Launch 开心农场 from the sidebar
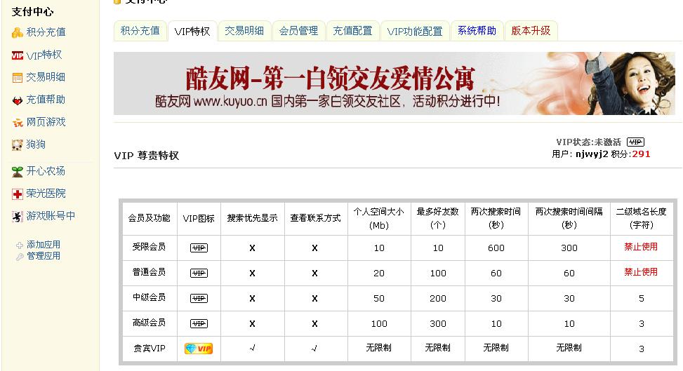This screenshot has height=371, width=683. click(x=46, y=171)
